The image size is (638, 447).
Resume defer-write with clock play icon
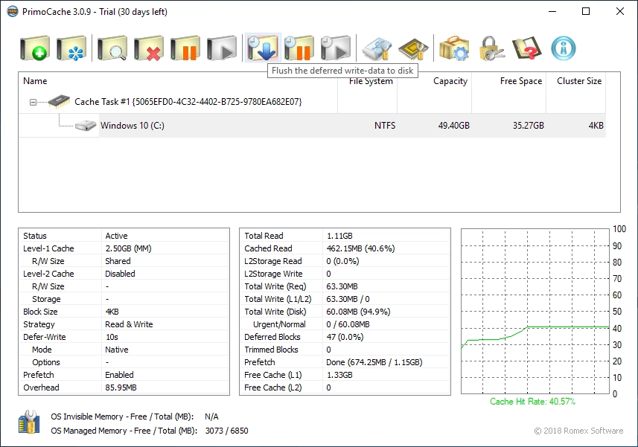335,48
